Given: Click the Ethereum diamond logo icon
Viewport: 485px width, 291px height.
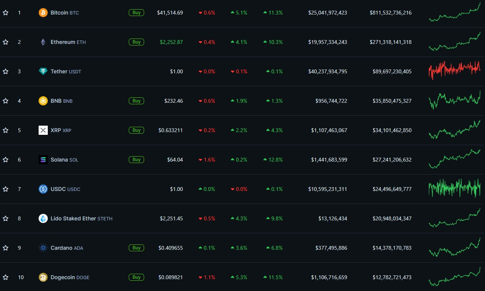Looking at the screenshot, I should pyautogui.click(x=43, y=42).
